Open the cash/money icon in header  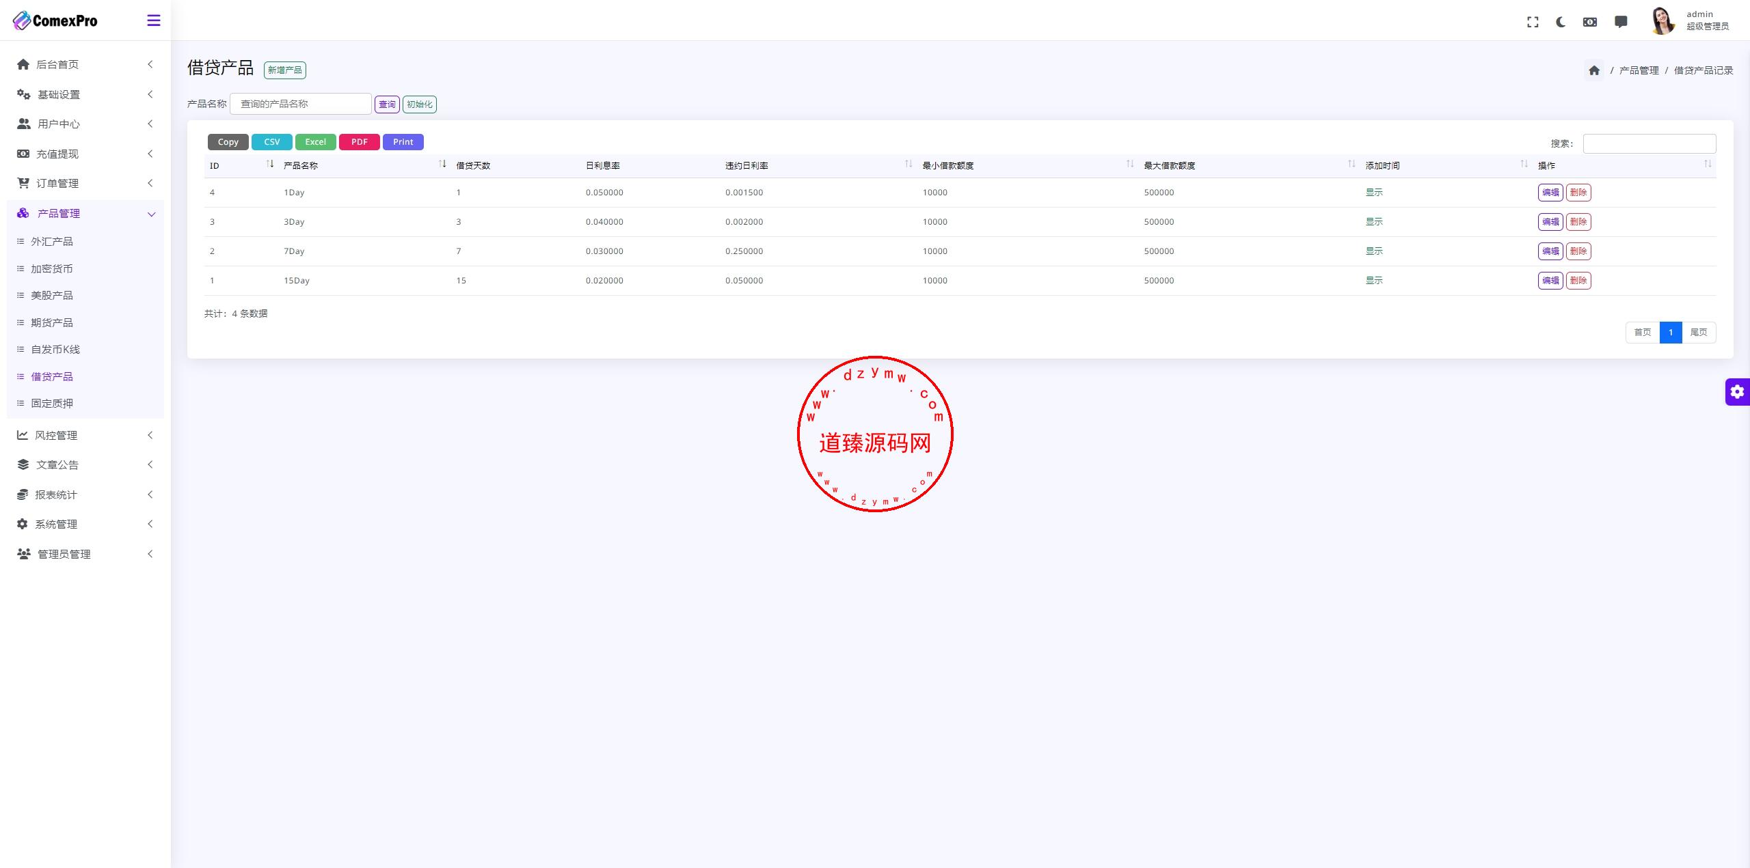1590,22
